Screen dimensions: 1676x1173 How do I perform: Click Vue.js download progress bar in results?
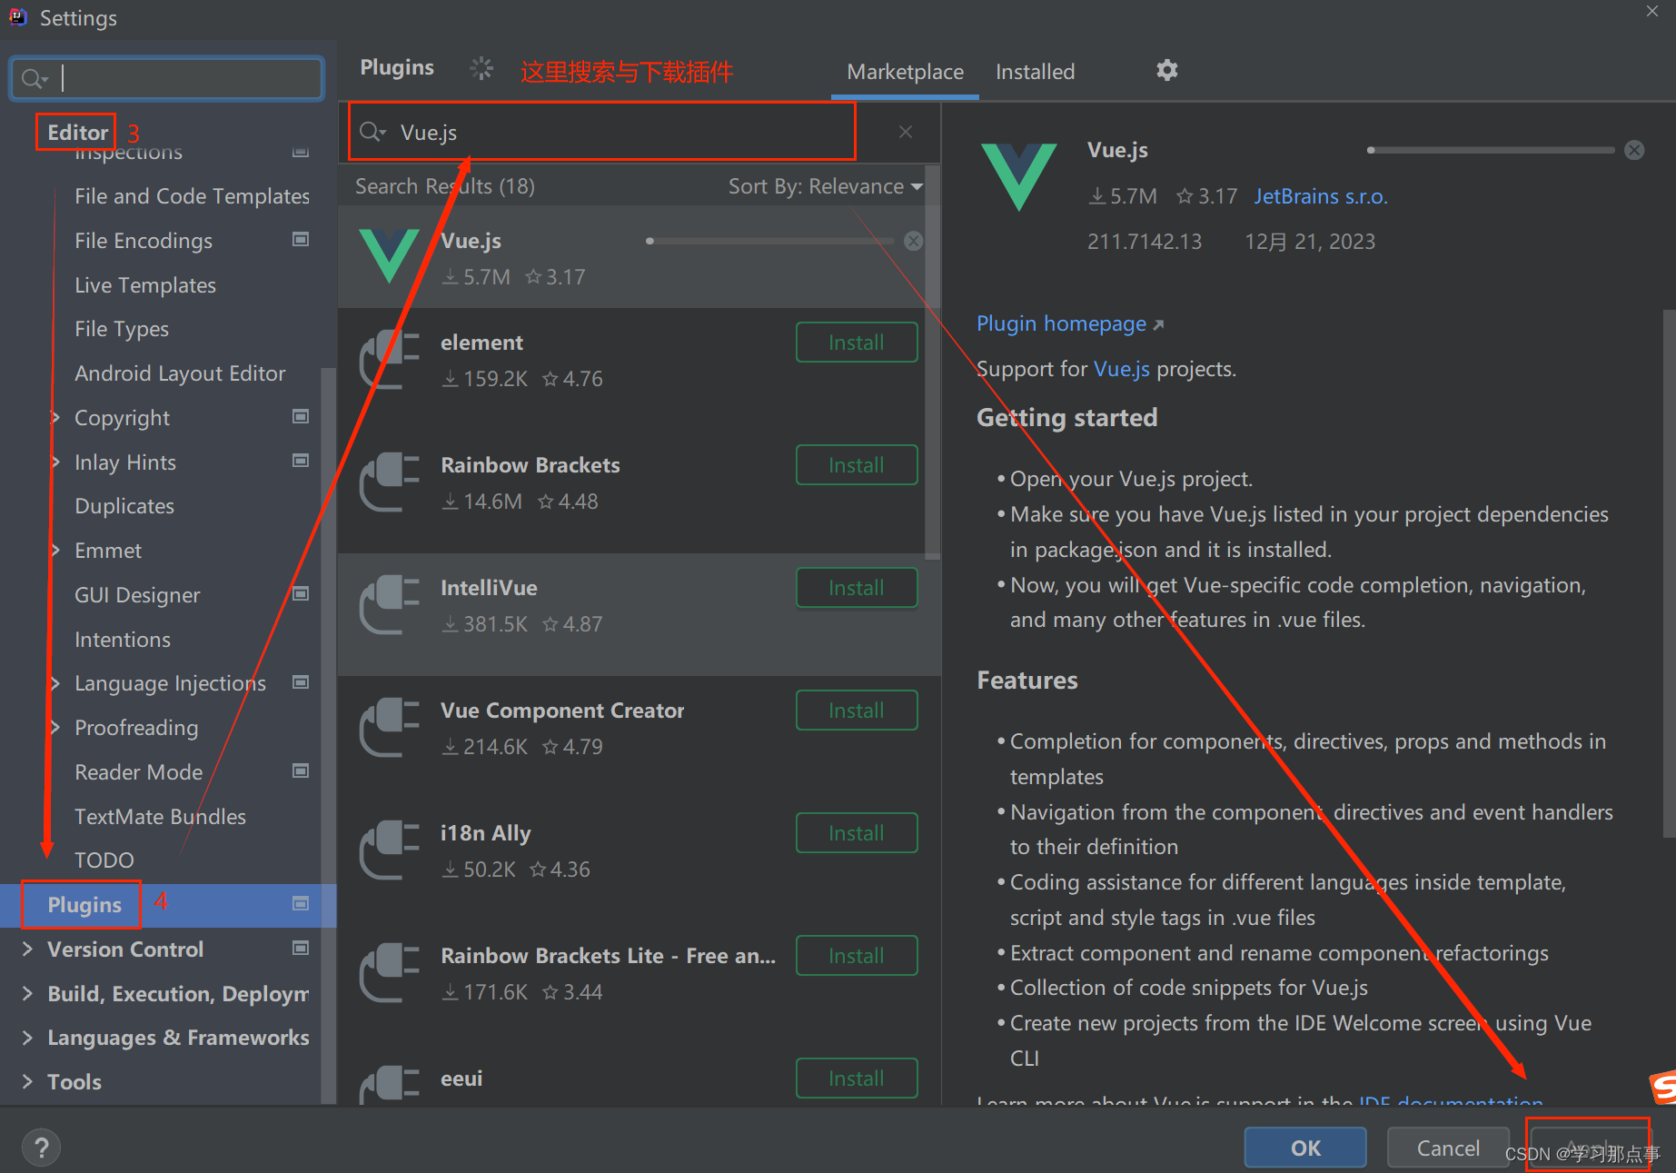point(771,241)
